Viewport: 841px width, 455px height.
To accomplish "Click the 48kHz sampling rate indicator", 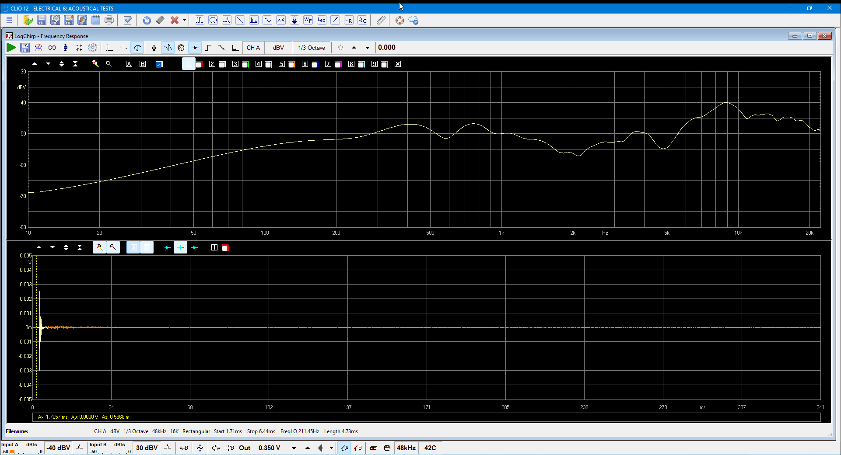I will click(x=406, y=448).
